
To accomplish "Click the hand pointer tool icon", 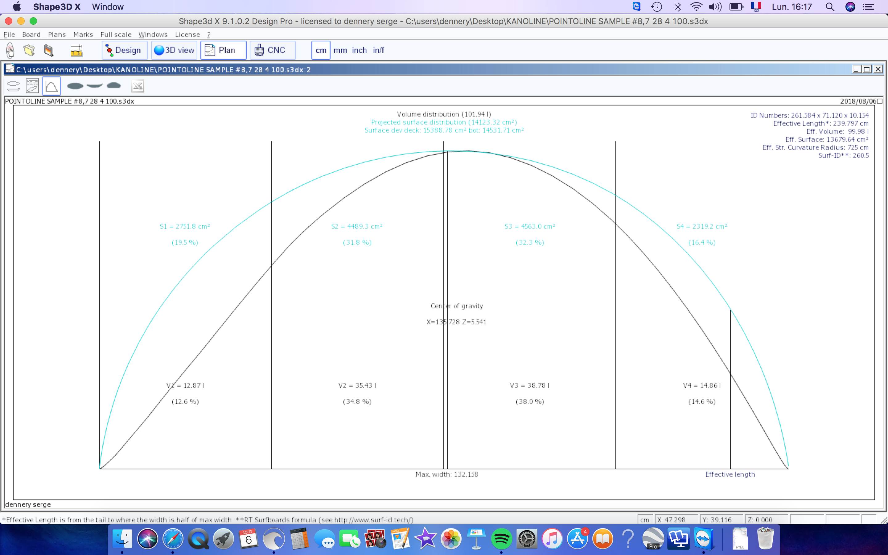I will coord(10,50).
